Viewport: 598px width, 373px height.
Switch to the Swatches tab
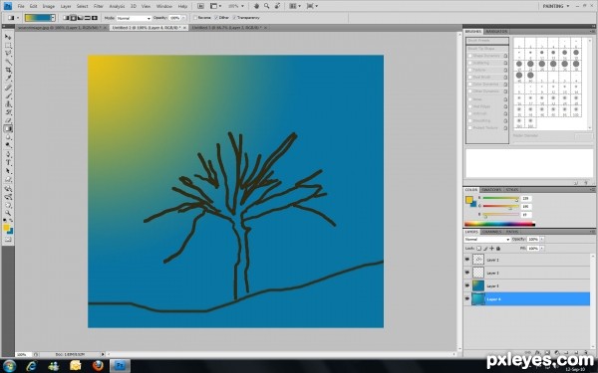[x=491, y=190]
